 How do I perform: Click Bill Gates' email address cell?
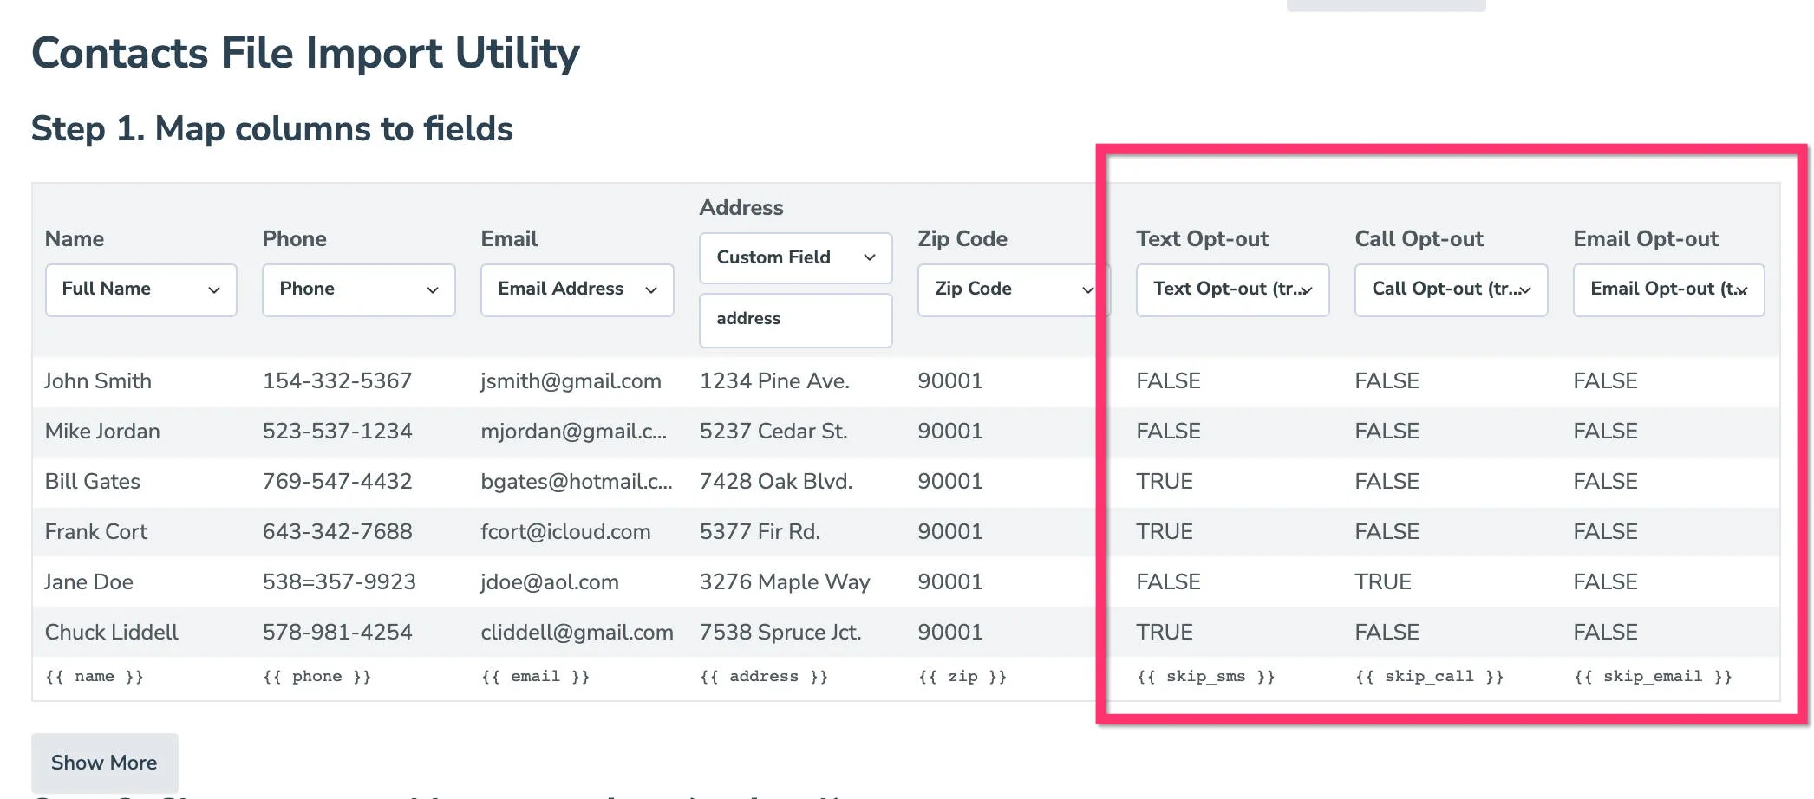click(577, 482)
